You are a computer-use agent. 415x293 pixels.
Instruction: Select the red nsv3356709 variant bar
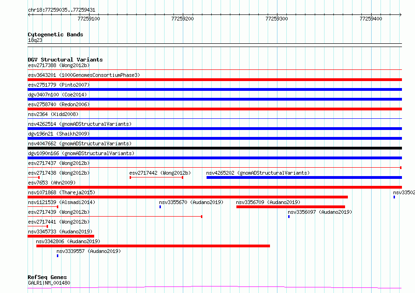290,207
